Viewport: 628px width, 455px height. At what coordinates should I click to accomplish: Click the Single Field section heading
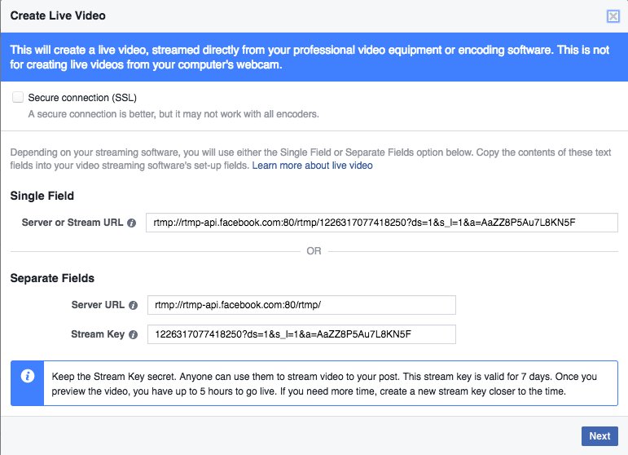click(42, 196)
